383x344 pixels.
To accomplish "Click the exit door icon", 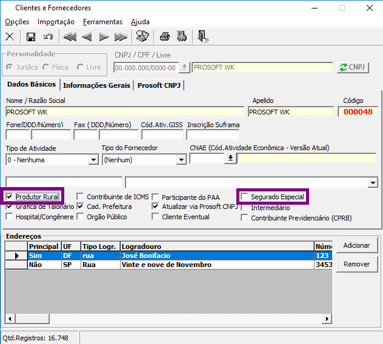I will click(x=203, y=36).
